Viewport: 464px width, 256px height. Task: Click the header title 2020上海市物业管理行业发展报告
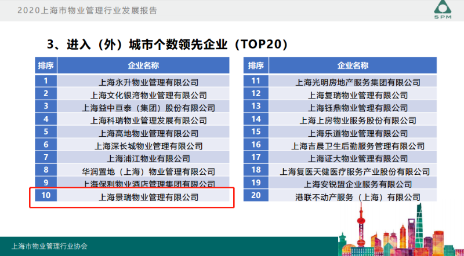88,10
